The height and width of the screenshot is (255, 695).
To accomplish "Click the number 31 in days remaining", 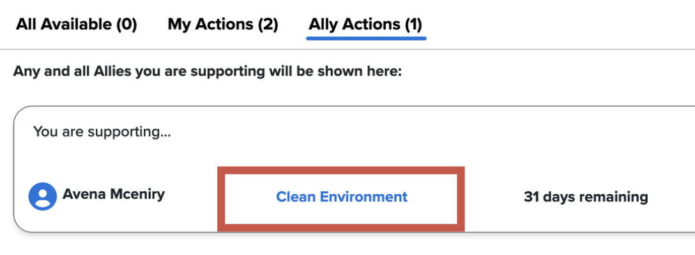I will tap(531, 197).
